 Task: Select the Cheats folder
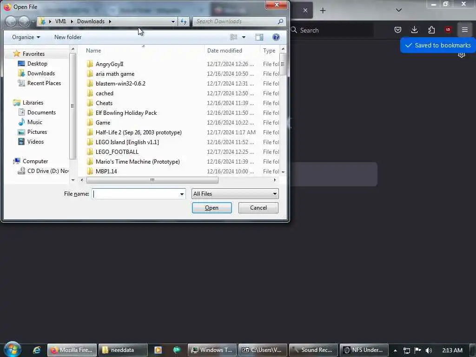click(x=104, y=103)
